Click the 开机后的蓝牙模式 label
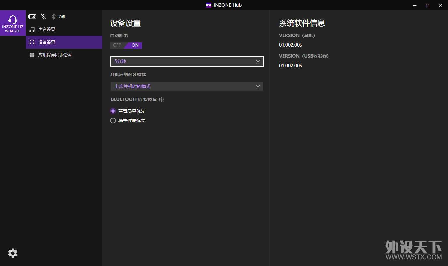The width and height of the screenshot is (448, 266). coord(128,74)
